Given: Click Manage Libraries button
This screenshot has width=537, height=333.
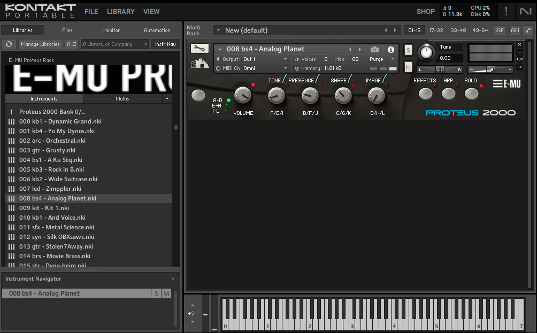Looking at the screenshot, I should click(x=41, y=44).
